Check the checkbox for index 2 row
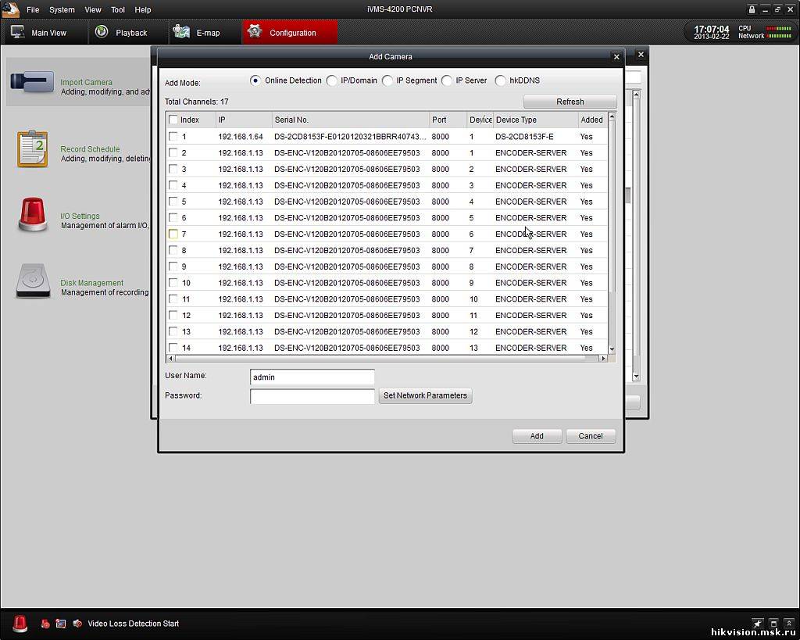The height and width of the screenshot is (640, 800). (x=173, y=152)
